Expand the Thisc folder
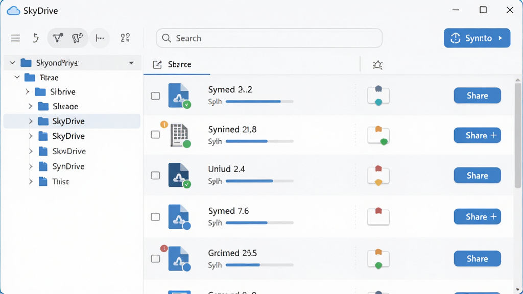Image resolution: width=523 pixels, height=294 pixels. tap(31, 182)
